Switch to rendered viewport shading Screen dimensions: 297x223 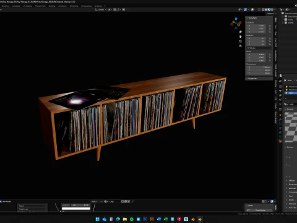(x=272, y=9)
